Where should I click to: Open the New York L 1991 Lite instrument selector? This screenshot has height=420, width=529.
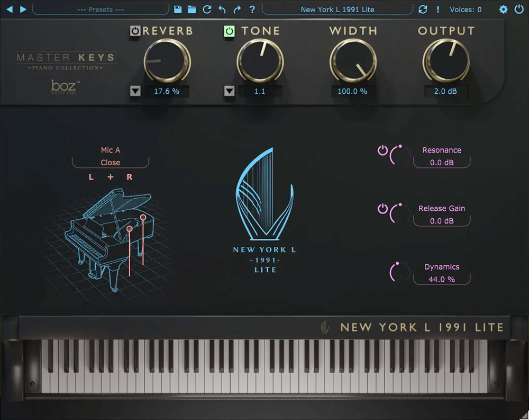click(x=337, y=10)
